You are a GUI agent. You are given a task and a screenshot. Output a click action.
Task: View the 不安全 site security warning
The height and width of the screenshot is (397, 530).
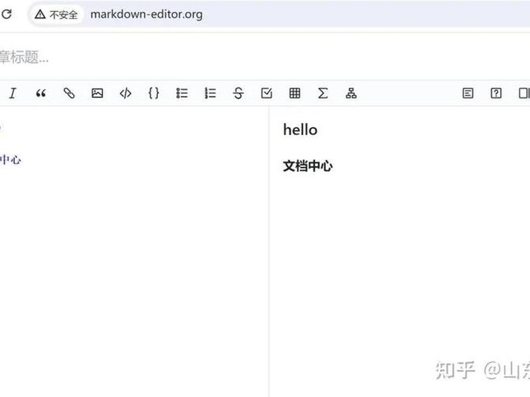pos(56,15)
